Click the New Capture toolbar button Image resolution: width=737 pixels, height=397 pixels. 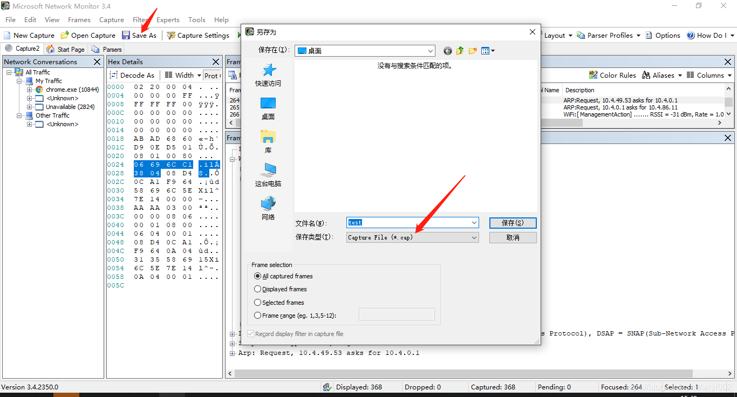click(x=29, y=35)
